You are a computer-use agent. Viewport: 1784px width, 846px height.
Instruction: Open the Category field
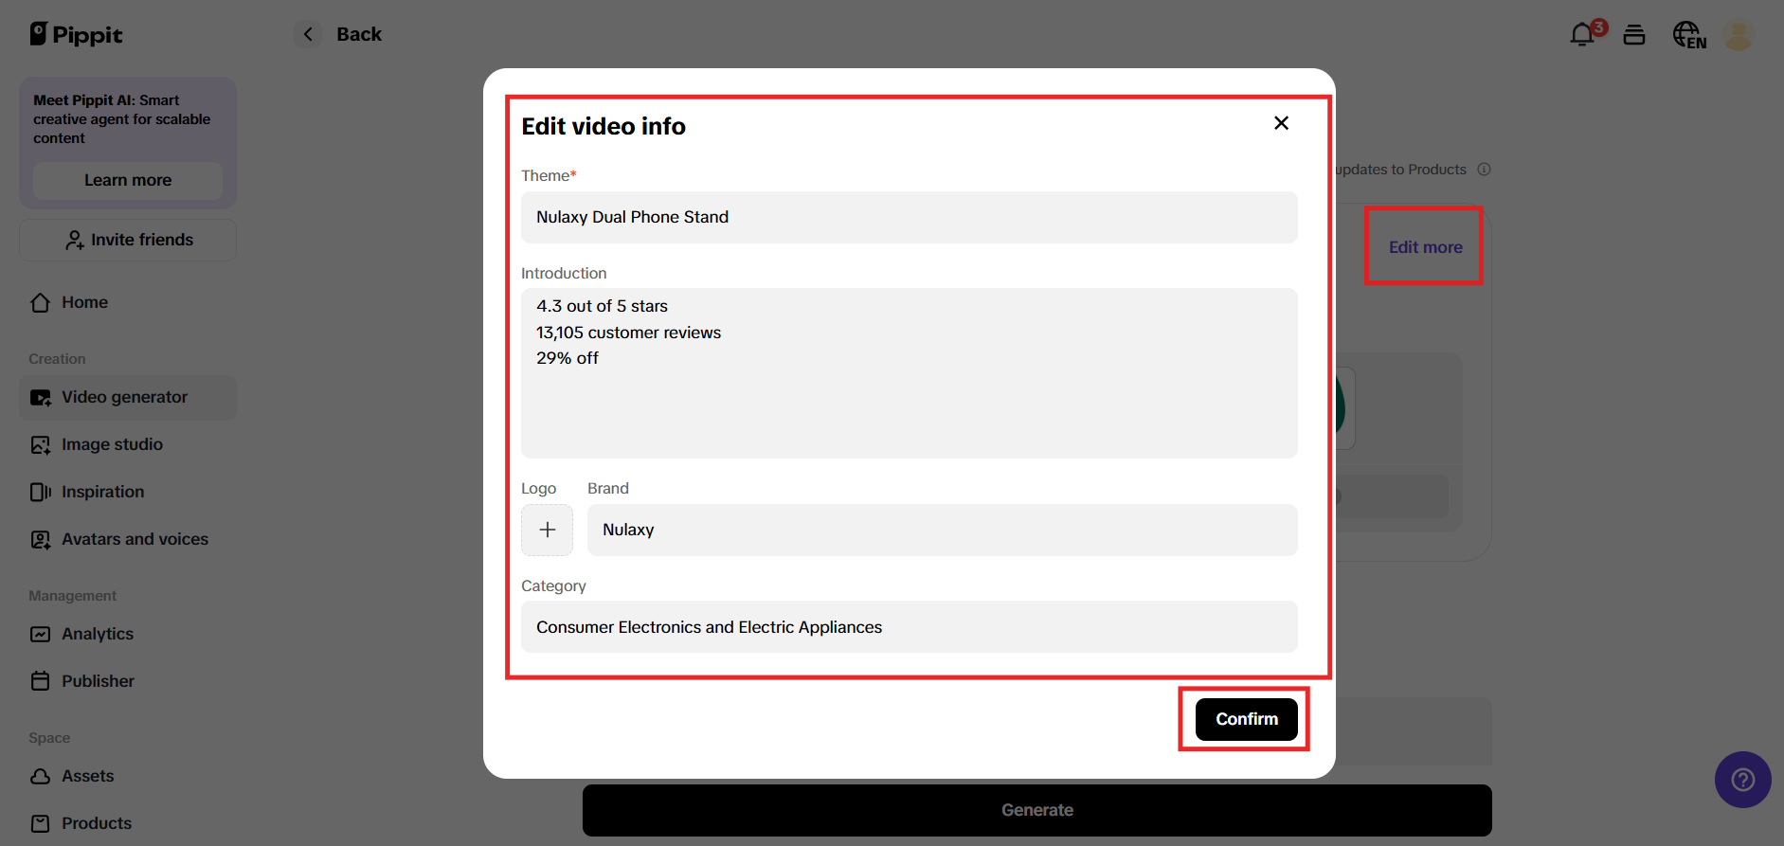click(x=910, y=627)
